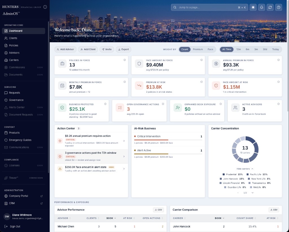Download Advisor Performance CSV
Image resolution: width=289 pixels, height=232 pixels.
pyautogui.click(x=158, y=210)
